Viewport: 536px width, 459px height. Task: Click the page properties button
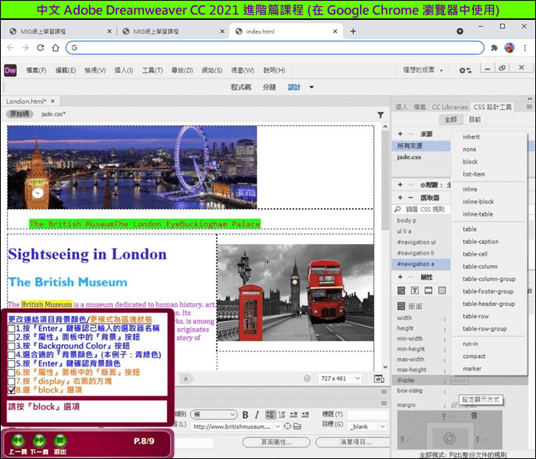(x=276, y=442)
